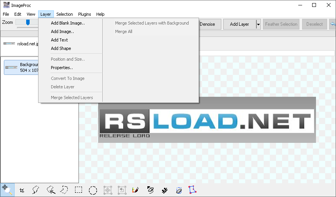This screenshot has width=336, height=197.
Task: Select the polygonal lasso selection tool
Action: (64, 190)
